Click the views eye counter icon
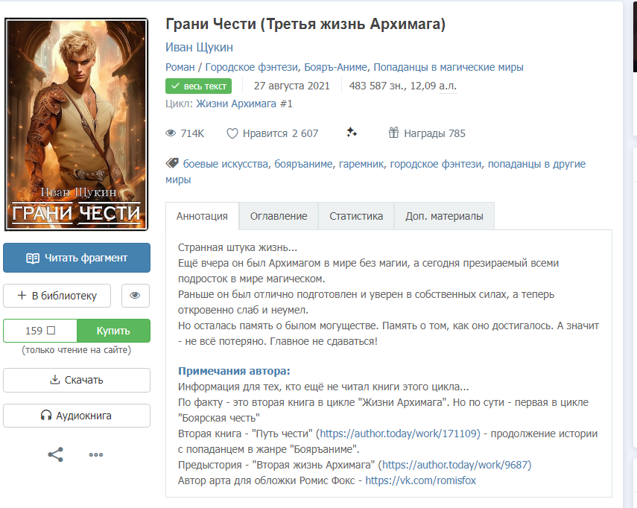The image size is (637, 508). [x=171, y=133]
